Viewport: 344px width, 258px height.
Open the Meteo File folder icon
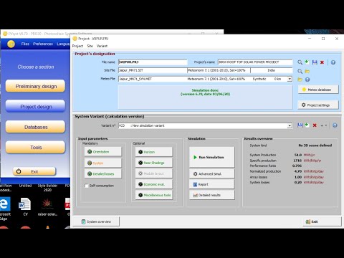[x=300, y=80]
